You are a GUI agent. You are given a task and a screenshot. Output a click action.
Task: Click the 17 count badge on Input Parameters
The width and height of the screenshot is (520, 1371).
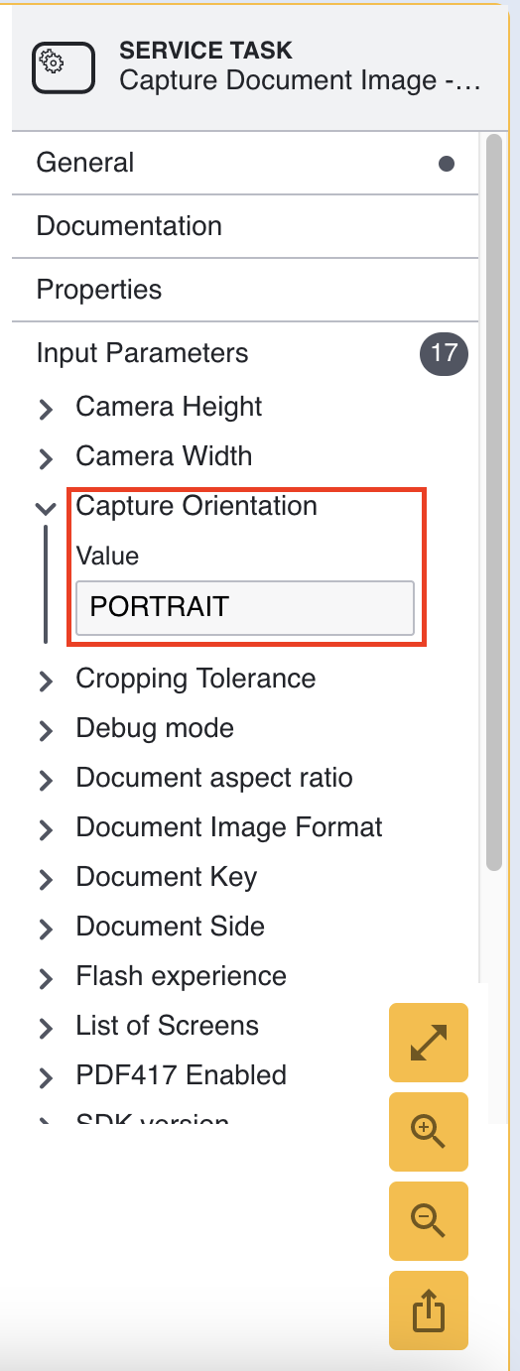444,354
